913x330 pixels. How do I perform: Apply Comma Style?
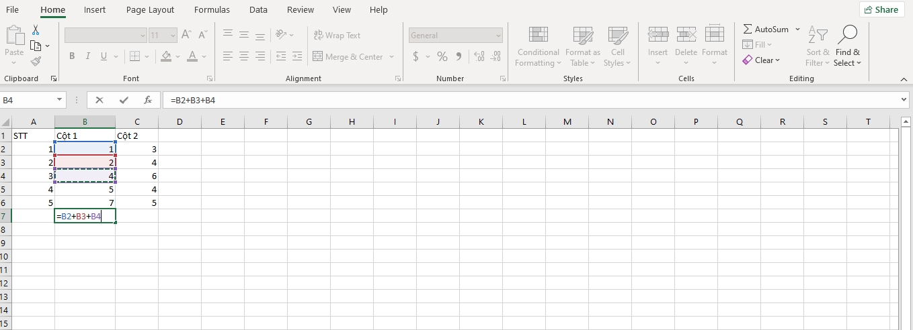459,56
